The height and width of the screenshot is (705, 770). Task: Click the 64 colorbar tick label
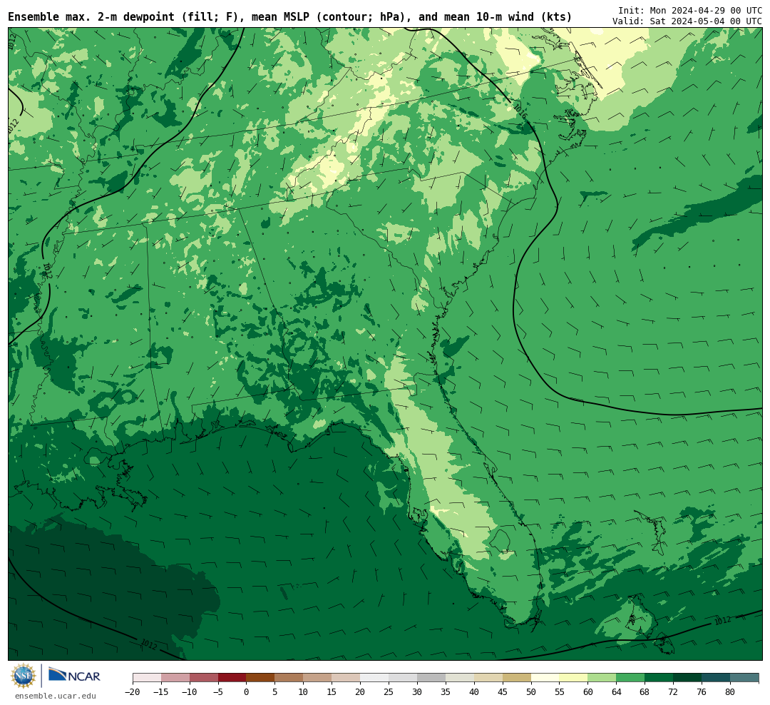(x=617, y=692)
